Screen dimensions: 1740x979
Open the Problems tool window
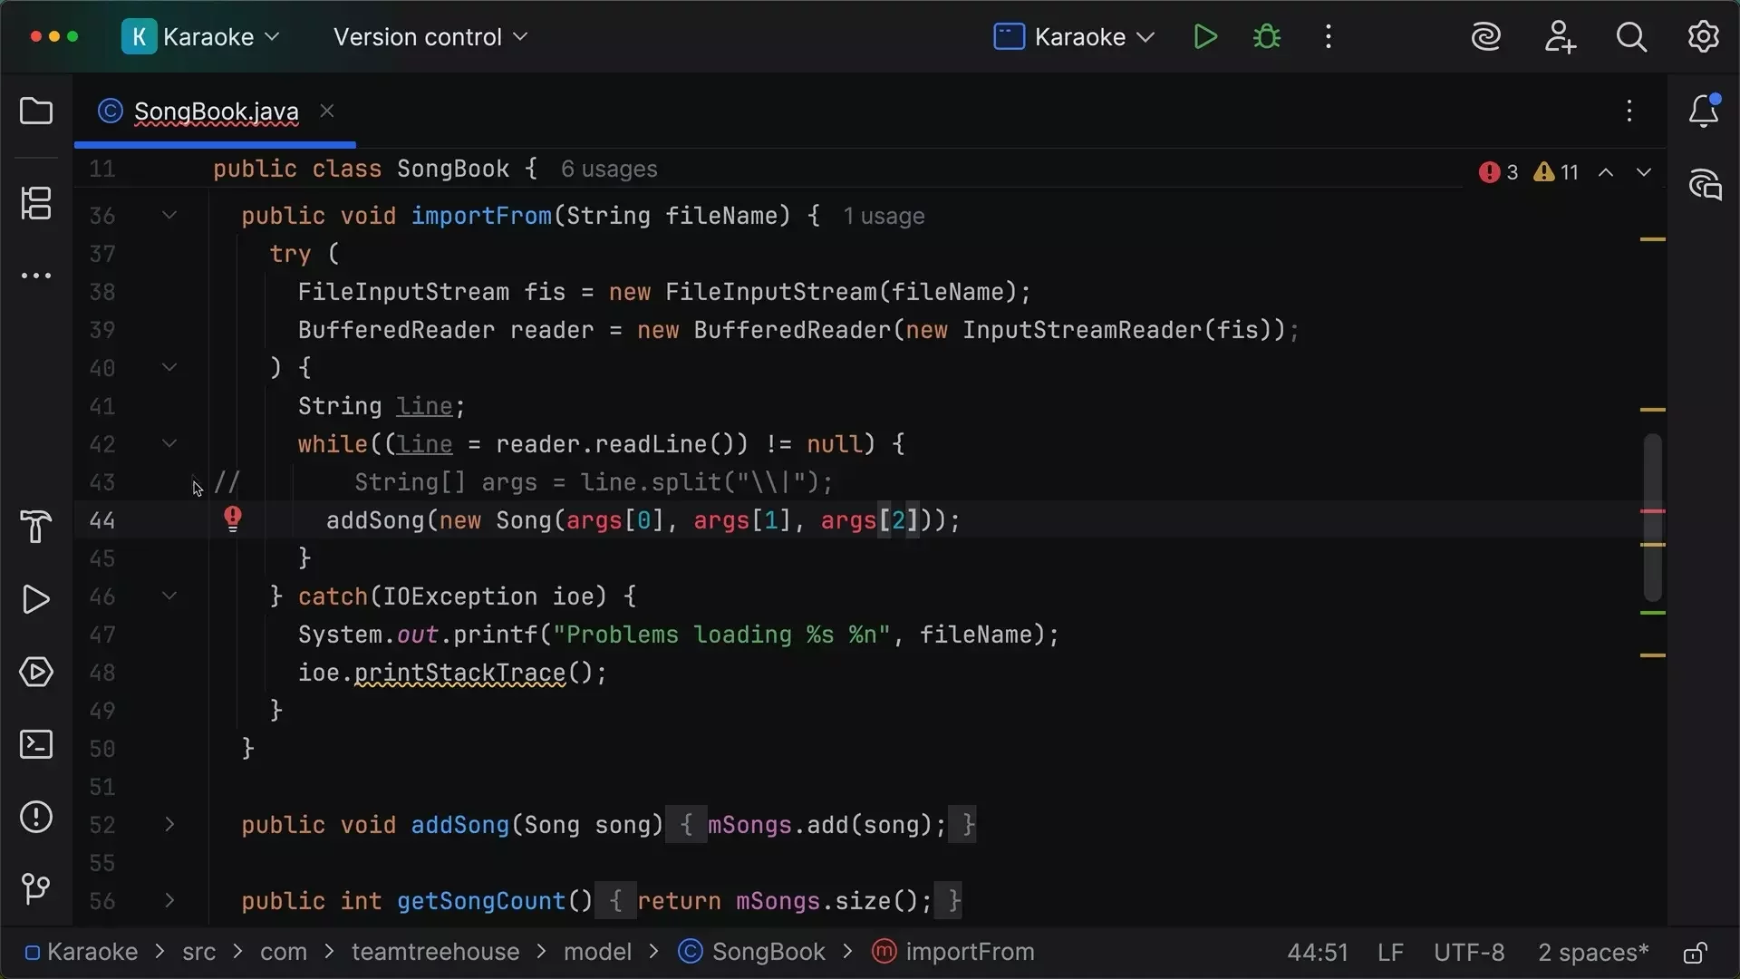[35, 817]
